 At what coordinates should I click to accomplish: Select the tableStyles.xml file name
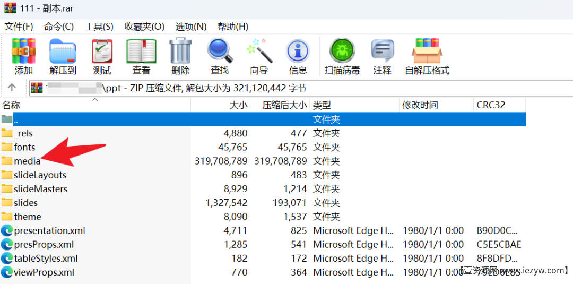pyautogui.click(x=46, y=259)
